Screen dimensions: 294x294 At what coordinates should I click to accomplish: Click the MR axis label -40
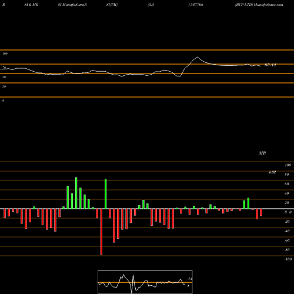point(287,231)
